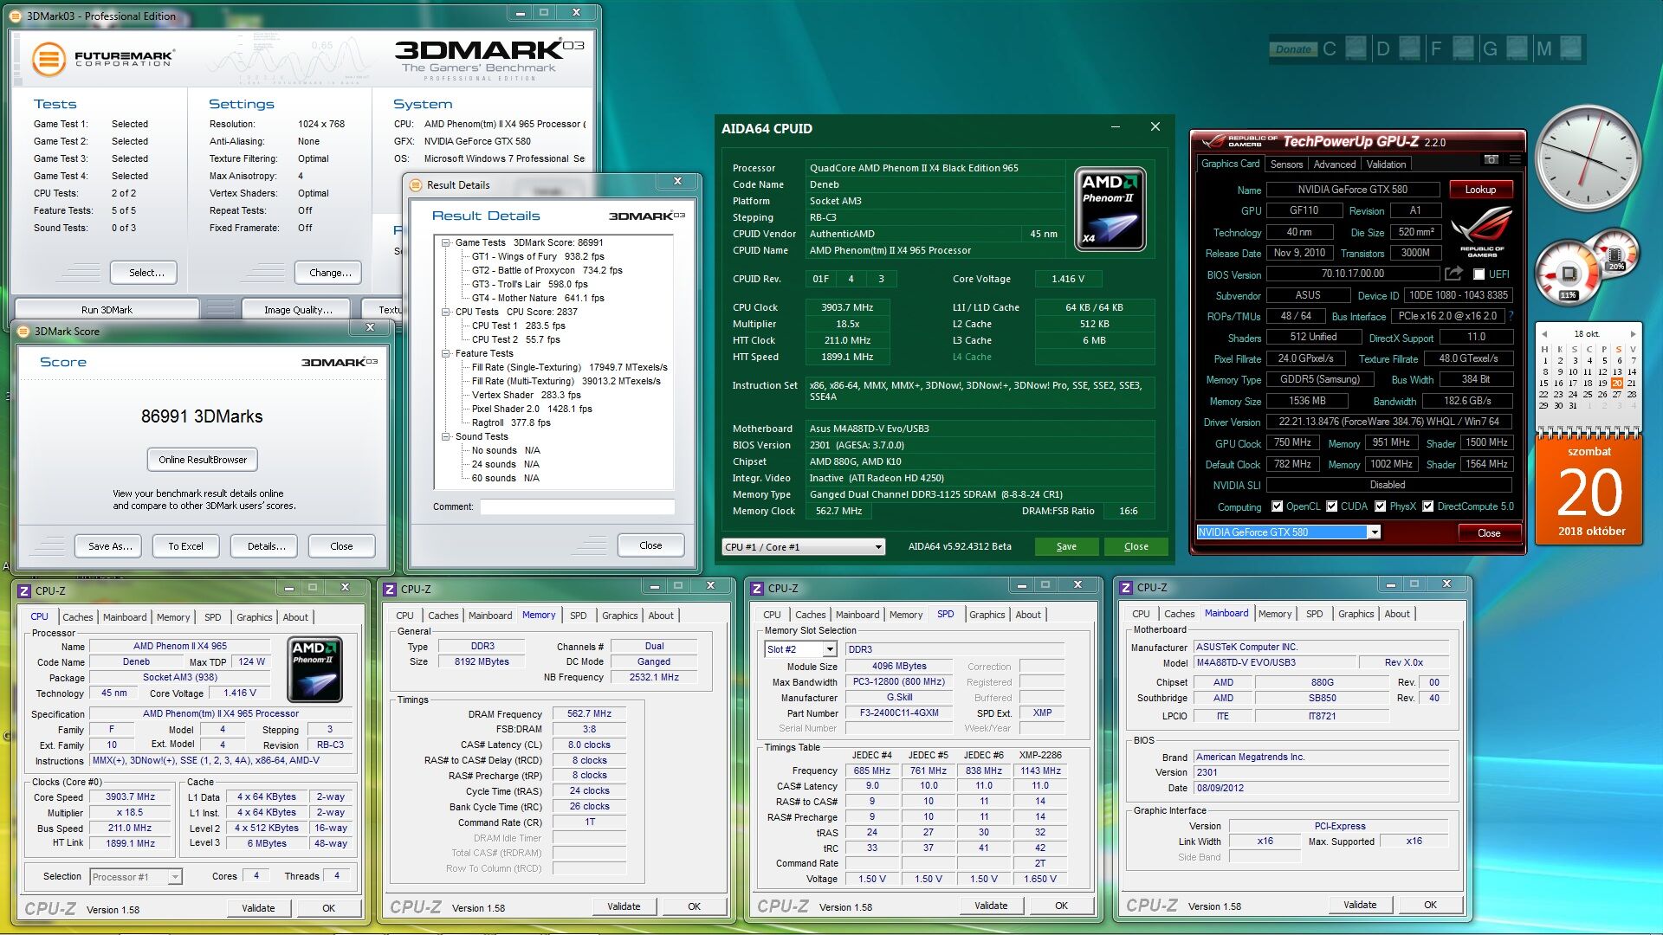Click the 3DMark Score window title icon
The width and height of the screenshot is (1663, 935).
pyautogui.click(x=23, y=331)
